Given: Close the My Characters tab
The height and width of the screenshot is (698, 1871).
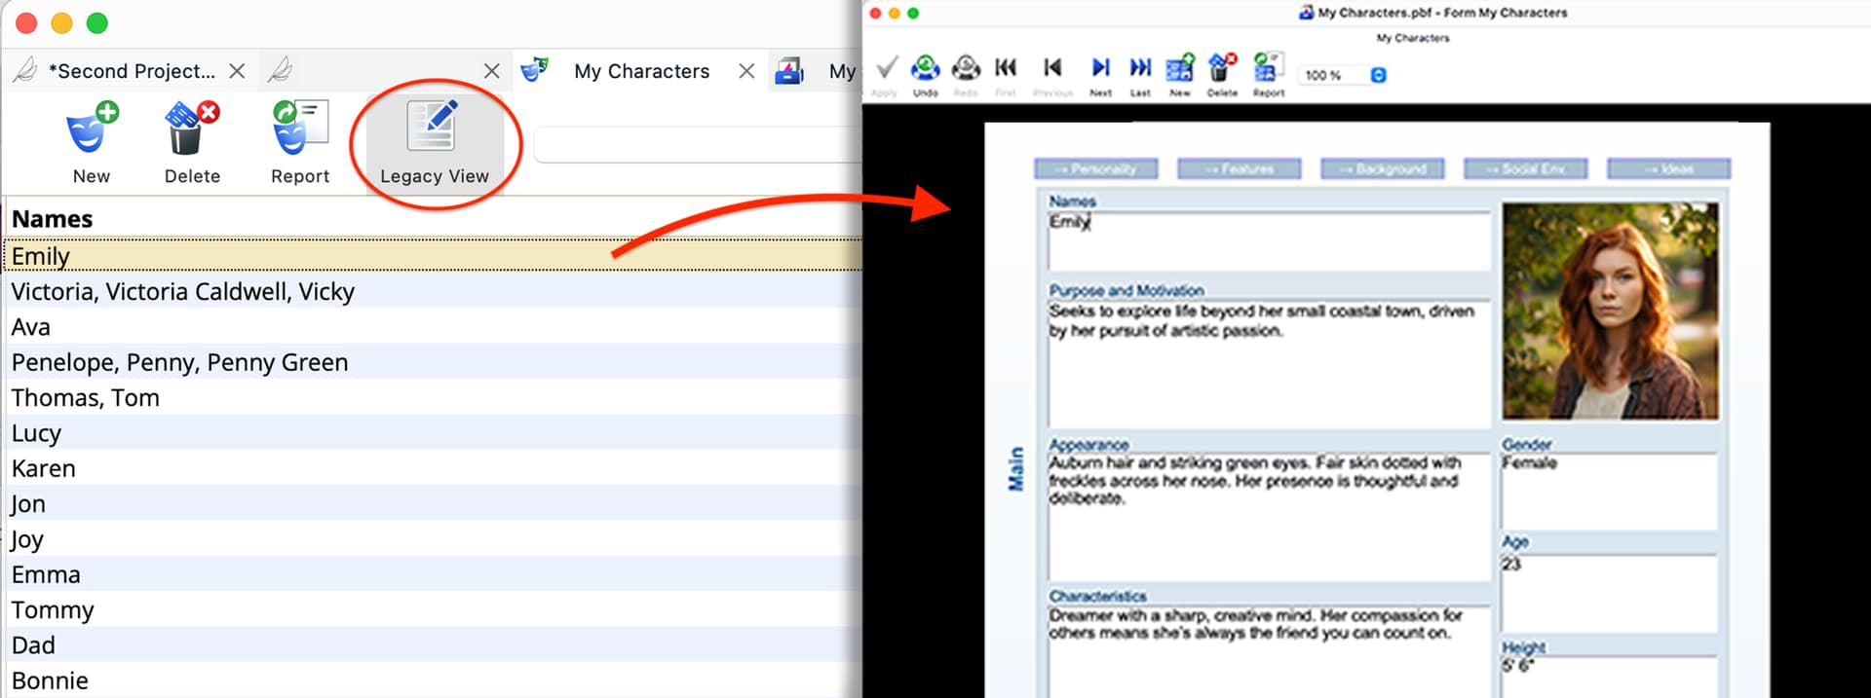Looking at the screenshot, I should coord(746,71).
